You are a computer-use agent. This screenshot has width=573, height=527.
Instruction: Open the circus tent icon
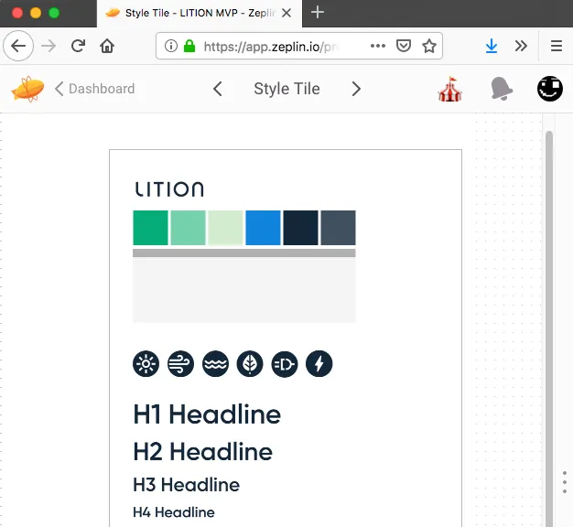[449, 89]
